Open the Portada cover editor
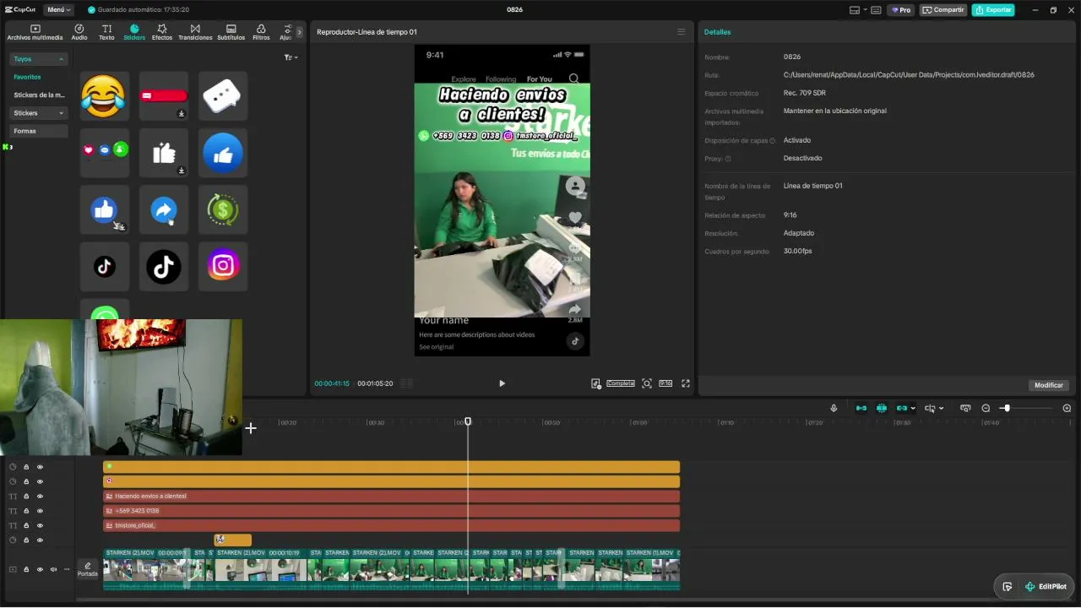 point(88,570)
